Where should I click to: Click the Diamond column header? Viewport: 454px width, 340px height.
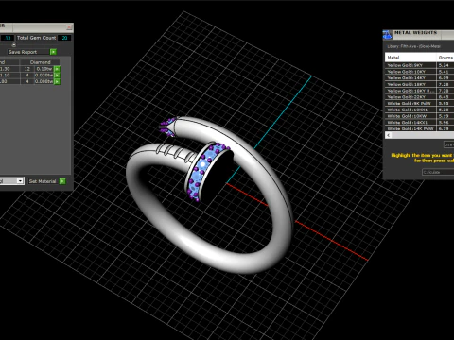40,62
